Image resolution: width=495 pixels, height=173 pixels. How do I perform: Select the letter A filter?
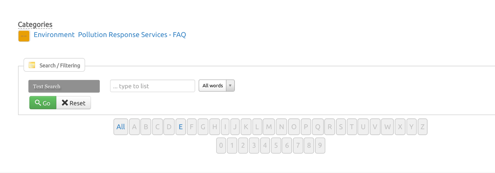pyautogui.click(x=134, y=127)
